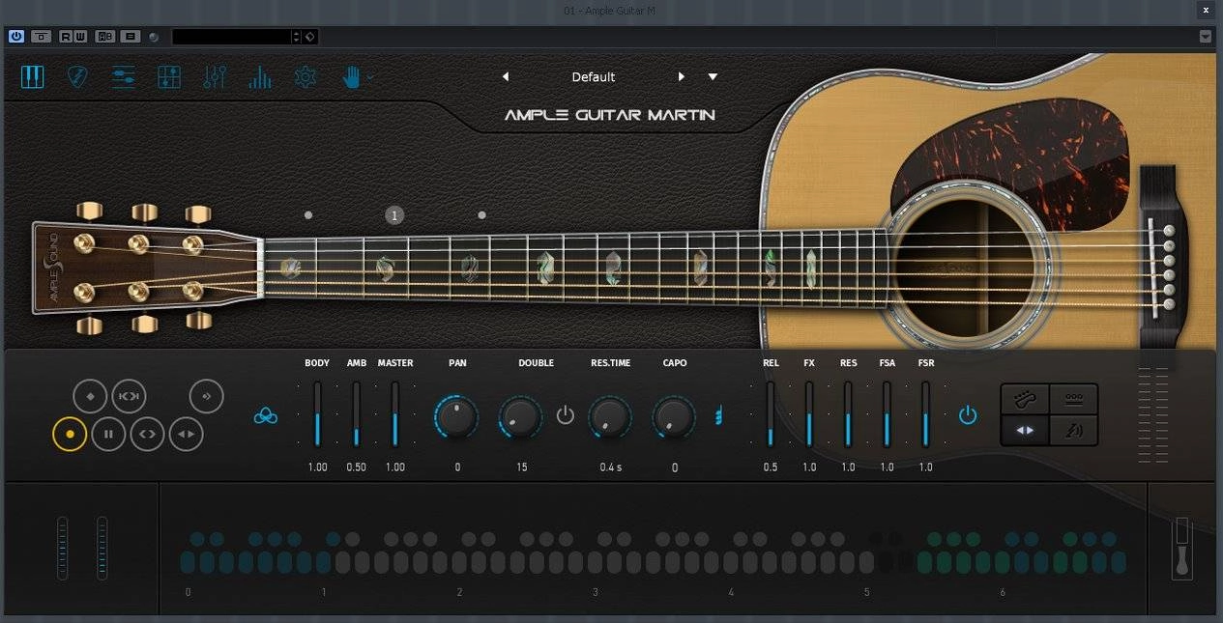Open the Strummer guitar pick panel
This screenshot has height=623, width=1223.
click(77, 77)
